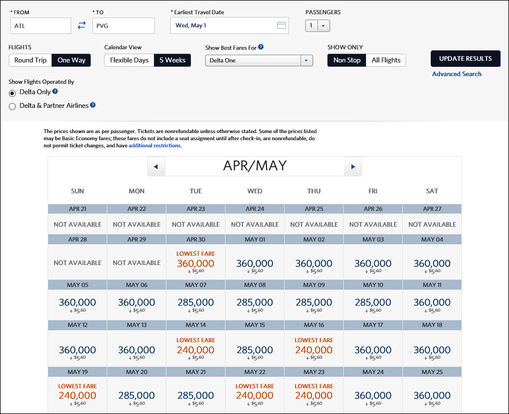Go to previous month in calendar

(156, 166)
